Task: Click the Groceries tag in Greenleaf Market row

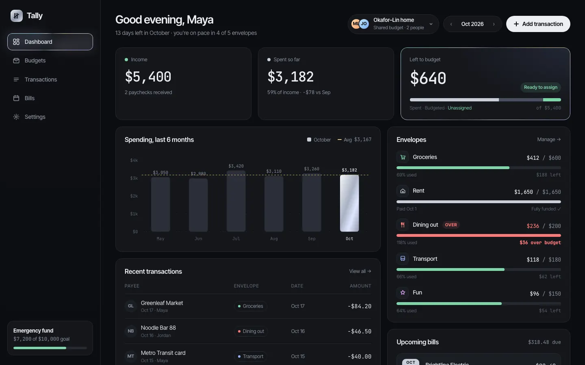Action: click(250, 306)
